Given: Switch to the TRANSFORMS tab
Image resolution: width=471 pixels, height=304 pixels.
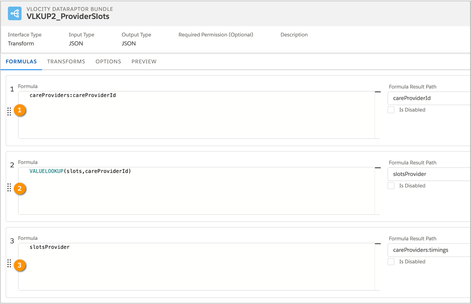Looking at the screenshot, I should tap(66, 62).
